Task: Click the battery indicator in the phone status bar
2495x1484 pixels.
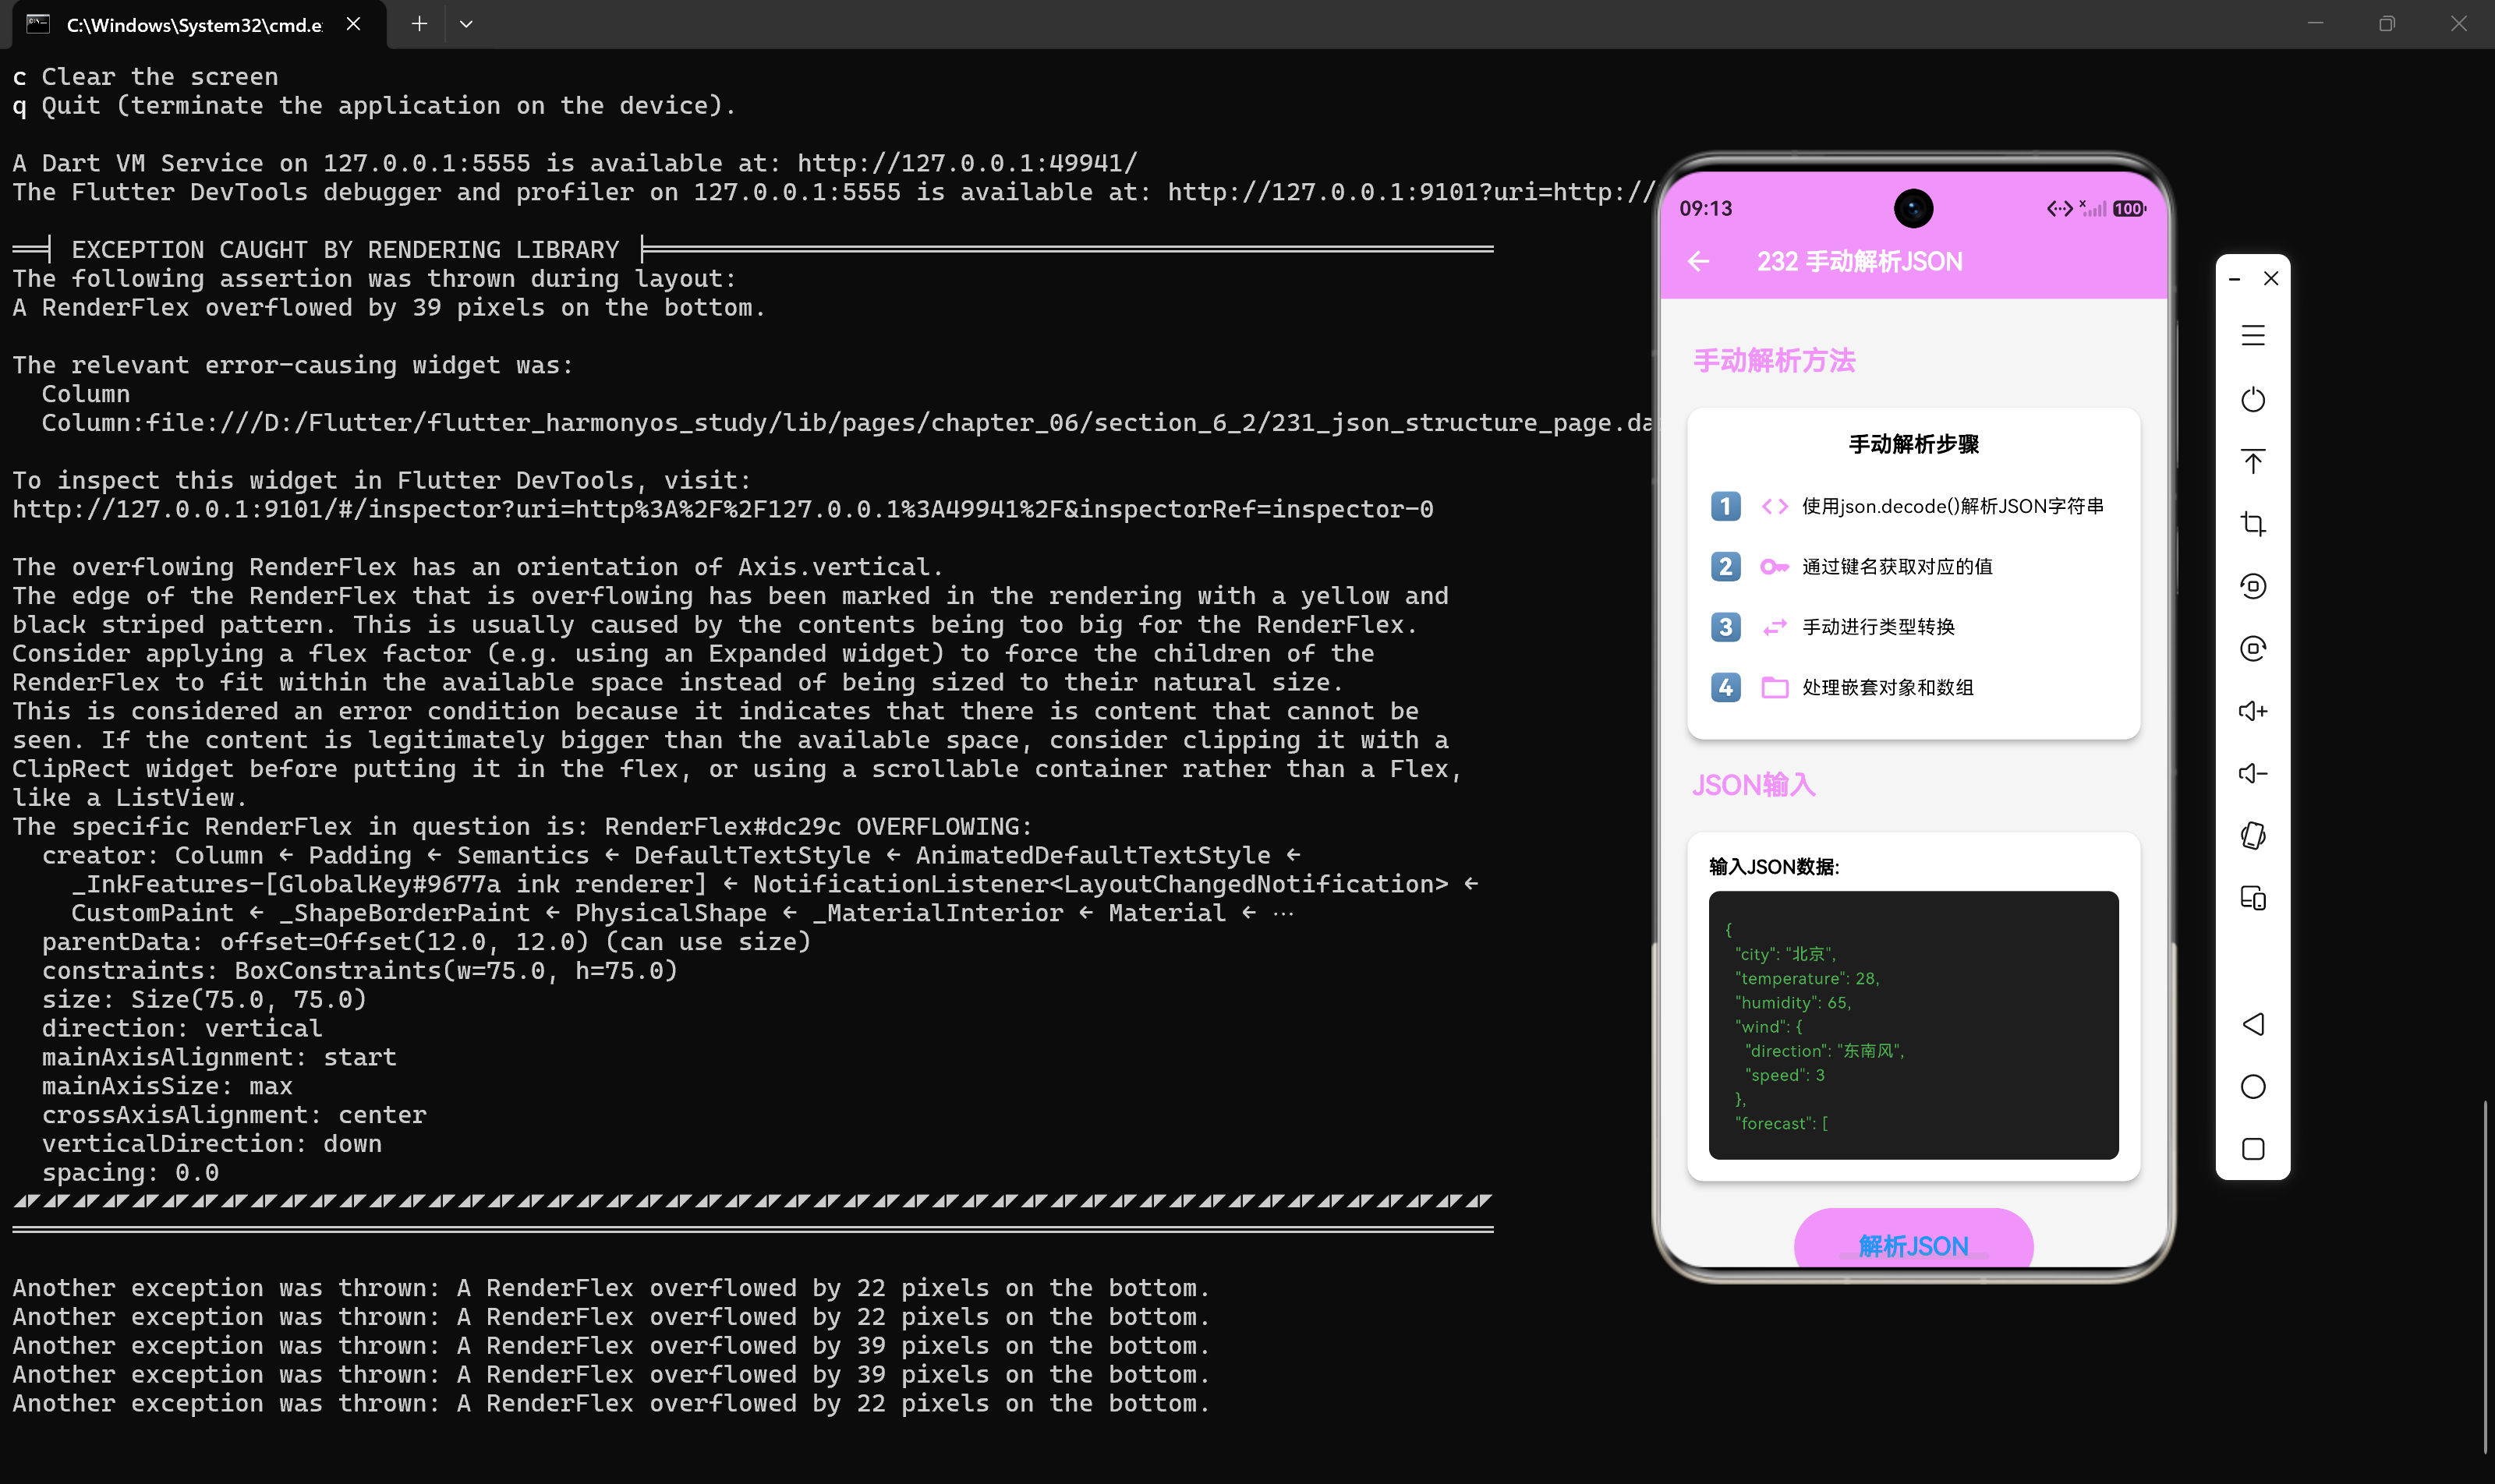Action: click(x=2130, y=209)
